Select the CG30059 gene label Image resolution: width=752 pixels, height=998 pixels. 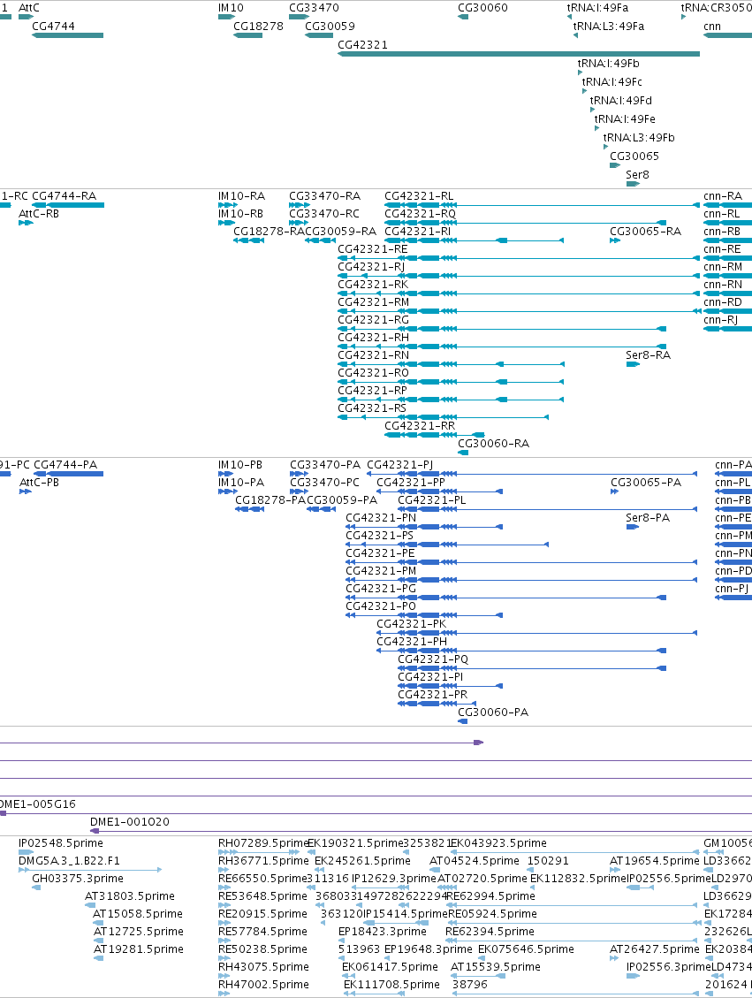click(330, 27)
